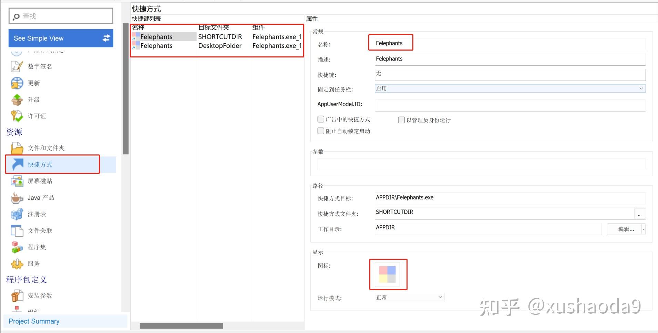
Task: Check 以管理员身份运行 option
Action: coord(402,120)
